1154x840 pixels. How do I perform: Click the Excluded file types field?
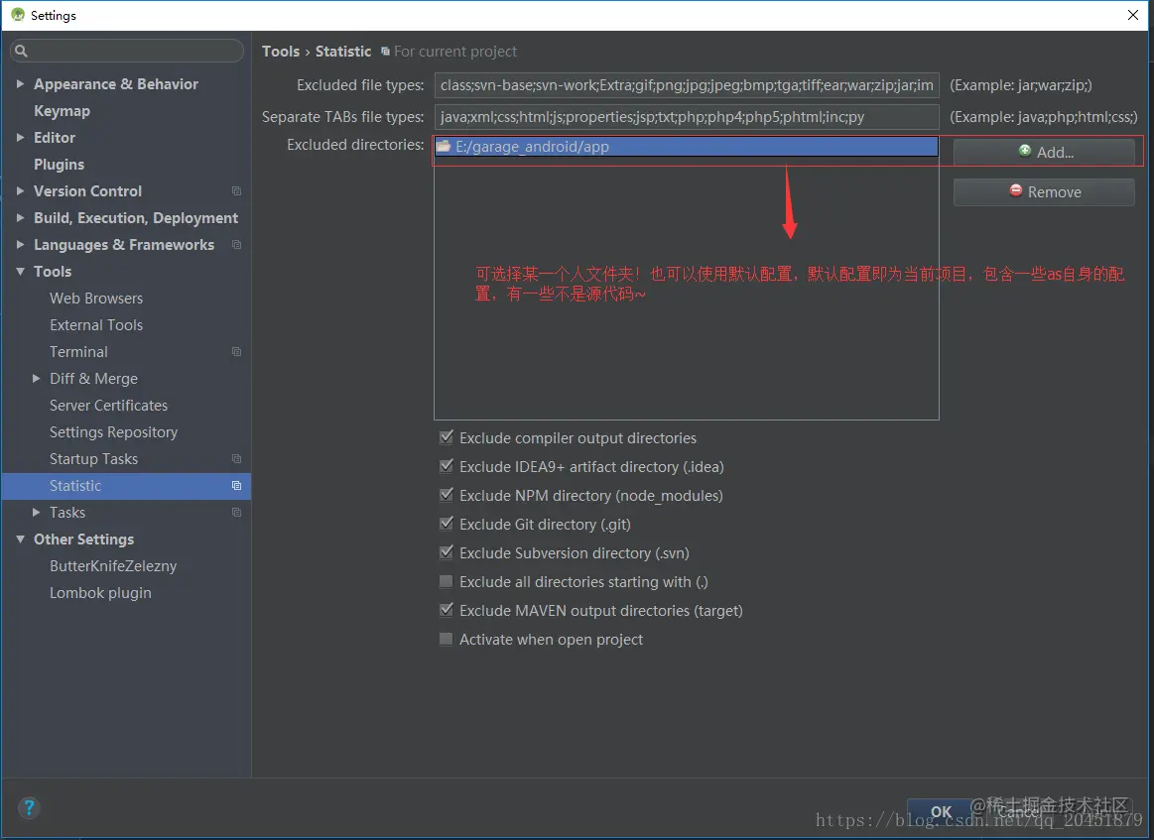(x=686, y=85)
